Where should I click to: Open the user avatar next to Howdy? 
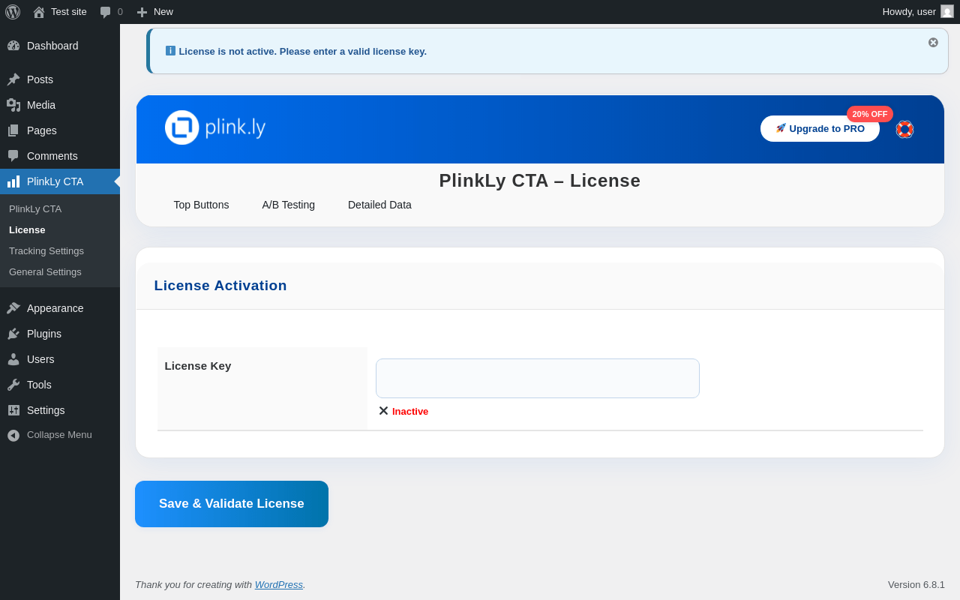click(947, 11)
